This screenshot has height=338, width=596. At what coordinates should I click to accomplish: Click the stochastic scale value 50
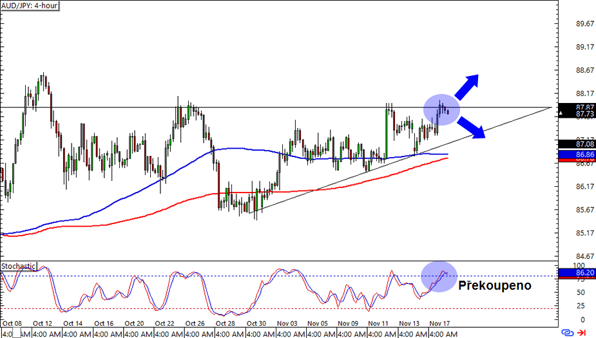click(581, 292)
